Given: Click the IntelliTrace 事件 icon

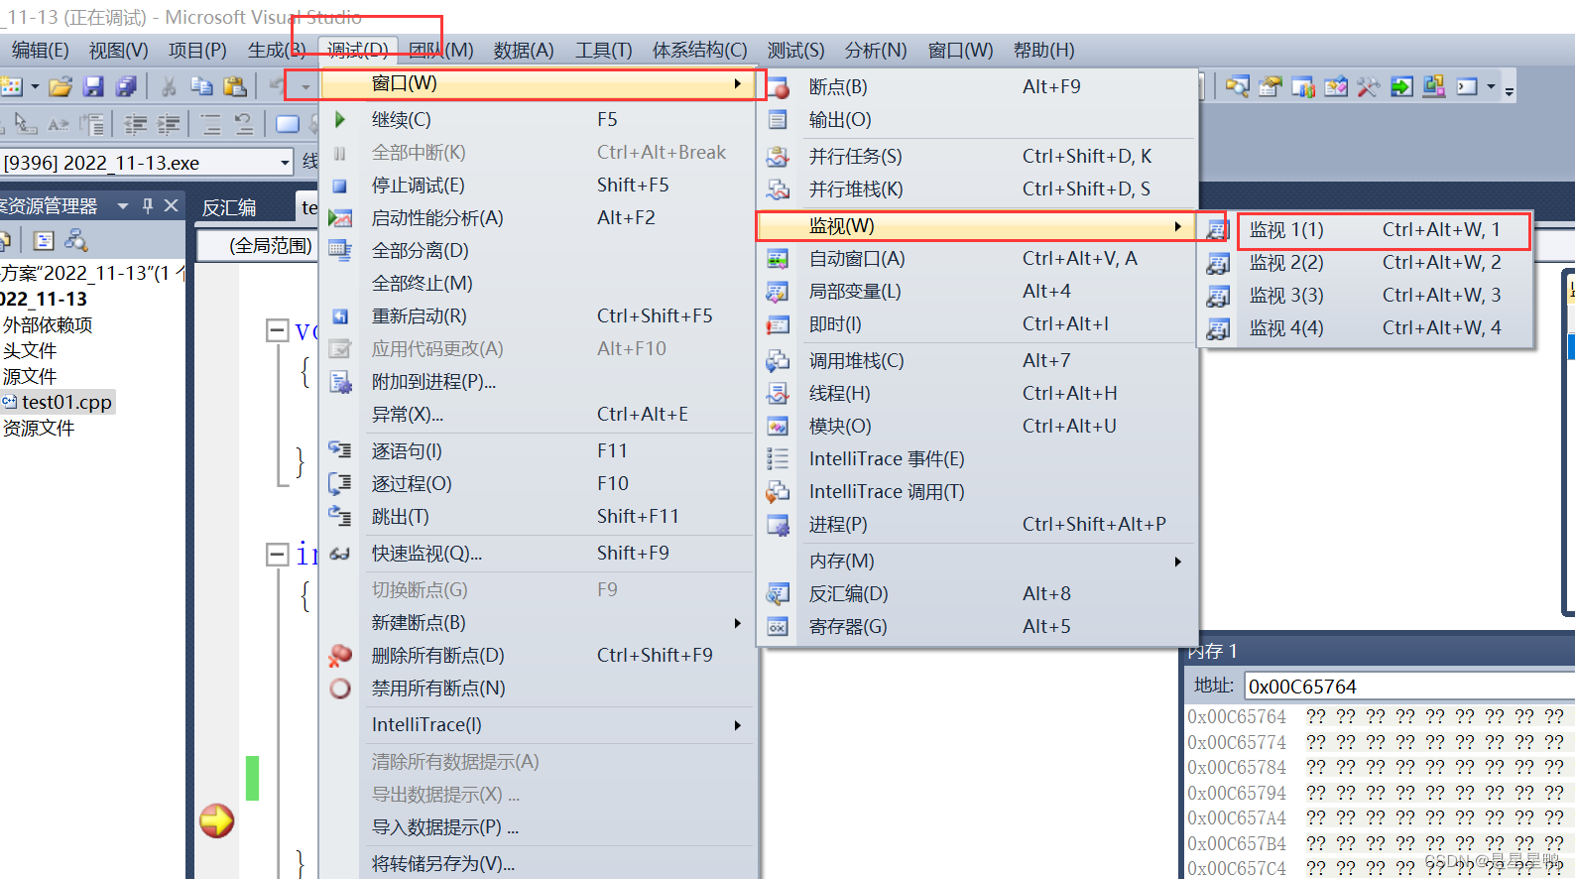Looking at the screenshot, I should pyautogui.click(x=778, y=459).
